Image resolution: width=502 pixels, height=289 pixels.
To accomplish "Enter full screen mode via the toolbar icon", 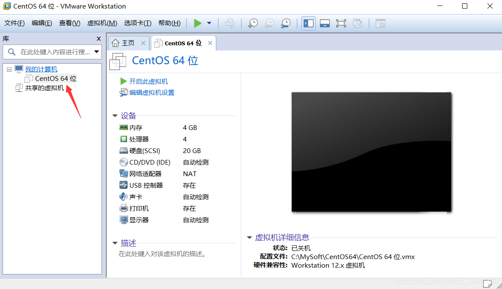I will click(341, 23).
